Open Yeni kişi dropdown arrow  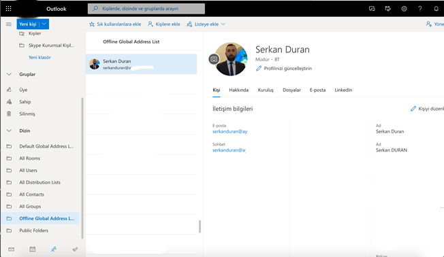point(44,24)
